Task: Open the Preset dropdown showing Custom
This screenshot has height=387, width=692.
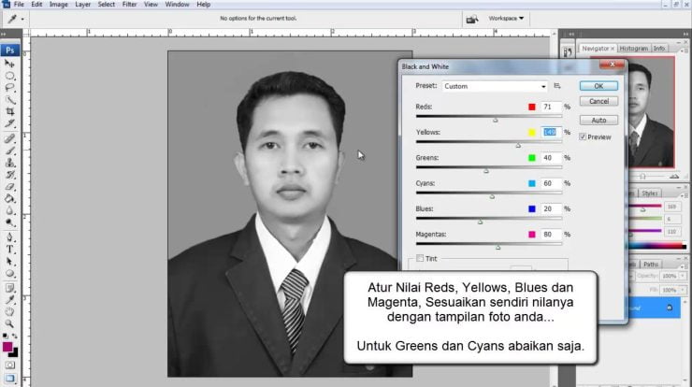Action: click(495, 86)
